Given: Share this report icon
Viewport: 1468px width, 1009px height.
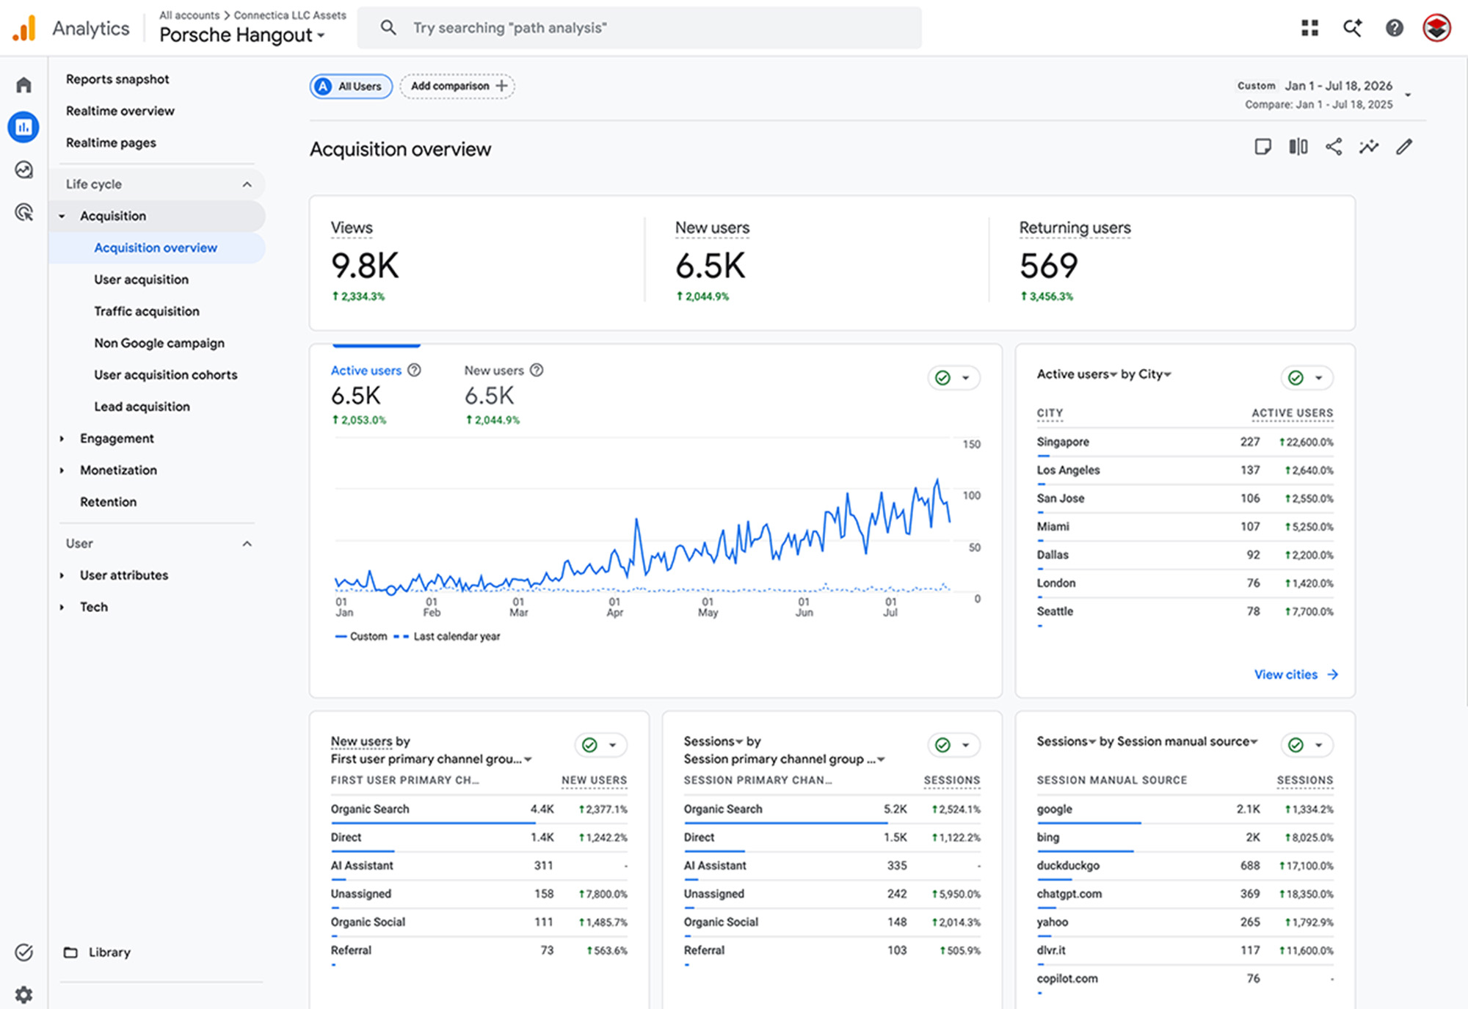Looking at the screenshot, I should 1334,147.
